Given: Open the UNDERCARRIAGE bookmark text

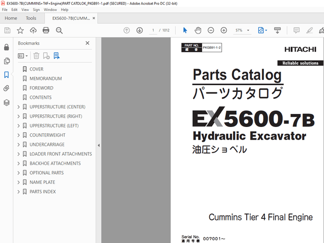Looking at the screenshot, I should [47, 145].
